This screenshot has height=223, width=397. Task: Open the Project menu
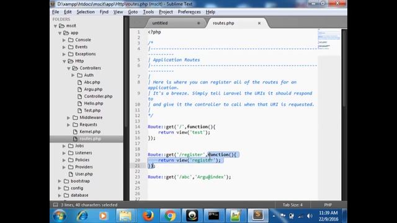[166, 12]
